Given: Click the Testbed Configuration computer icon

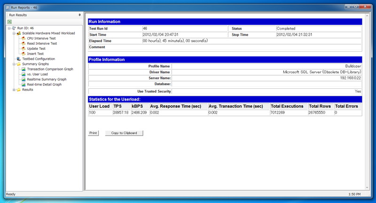Looking at the screenshot, I should (x=19, y=59).
